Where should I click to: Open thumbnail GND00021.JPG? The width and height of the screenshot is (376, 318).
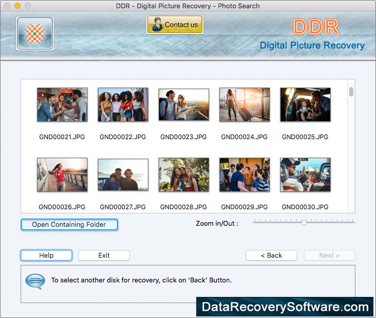[x=62, y=105]
